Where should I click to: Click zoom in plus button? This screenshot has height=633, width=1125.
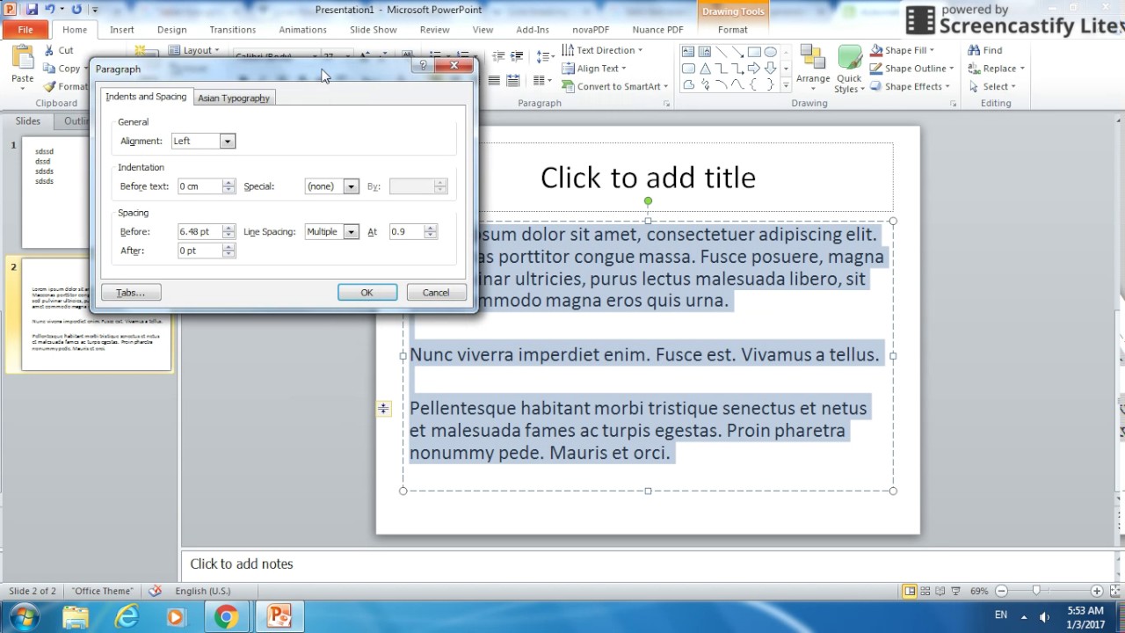coord(1096,591)
